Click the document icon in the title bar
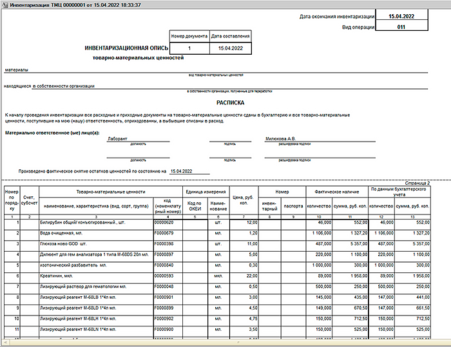The width and height of the screenshot is (451, 347). pyautogui.click(x=5, y=5)
